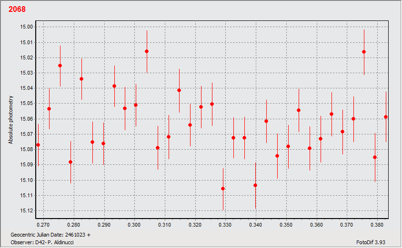Click the 0.270 x-axis tick label
402x248 pixels.
43,224
